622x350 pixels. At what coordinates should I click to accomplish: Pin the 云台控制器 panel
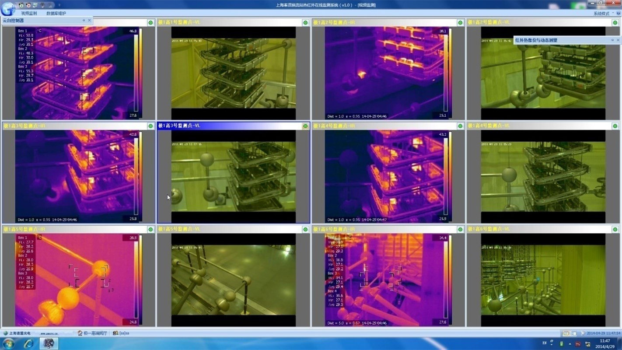(84, 21)
